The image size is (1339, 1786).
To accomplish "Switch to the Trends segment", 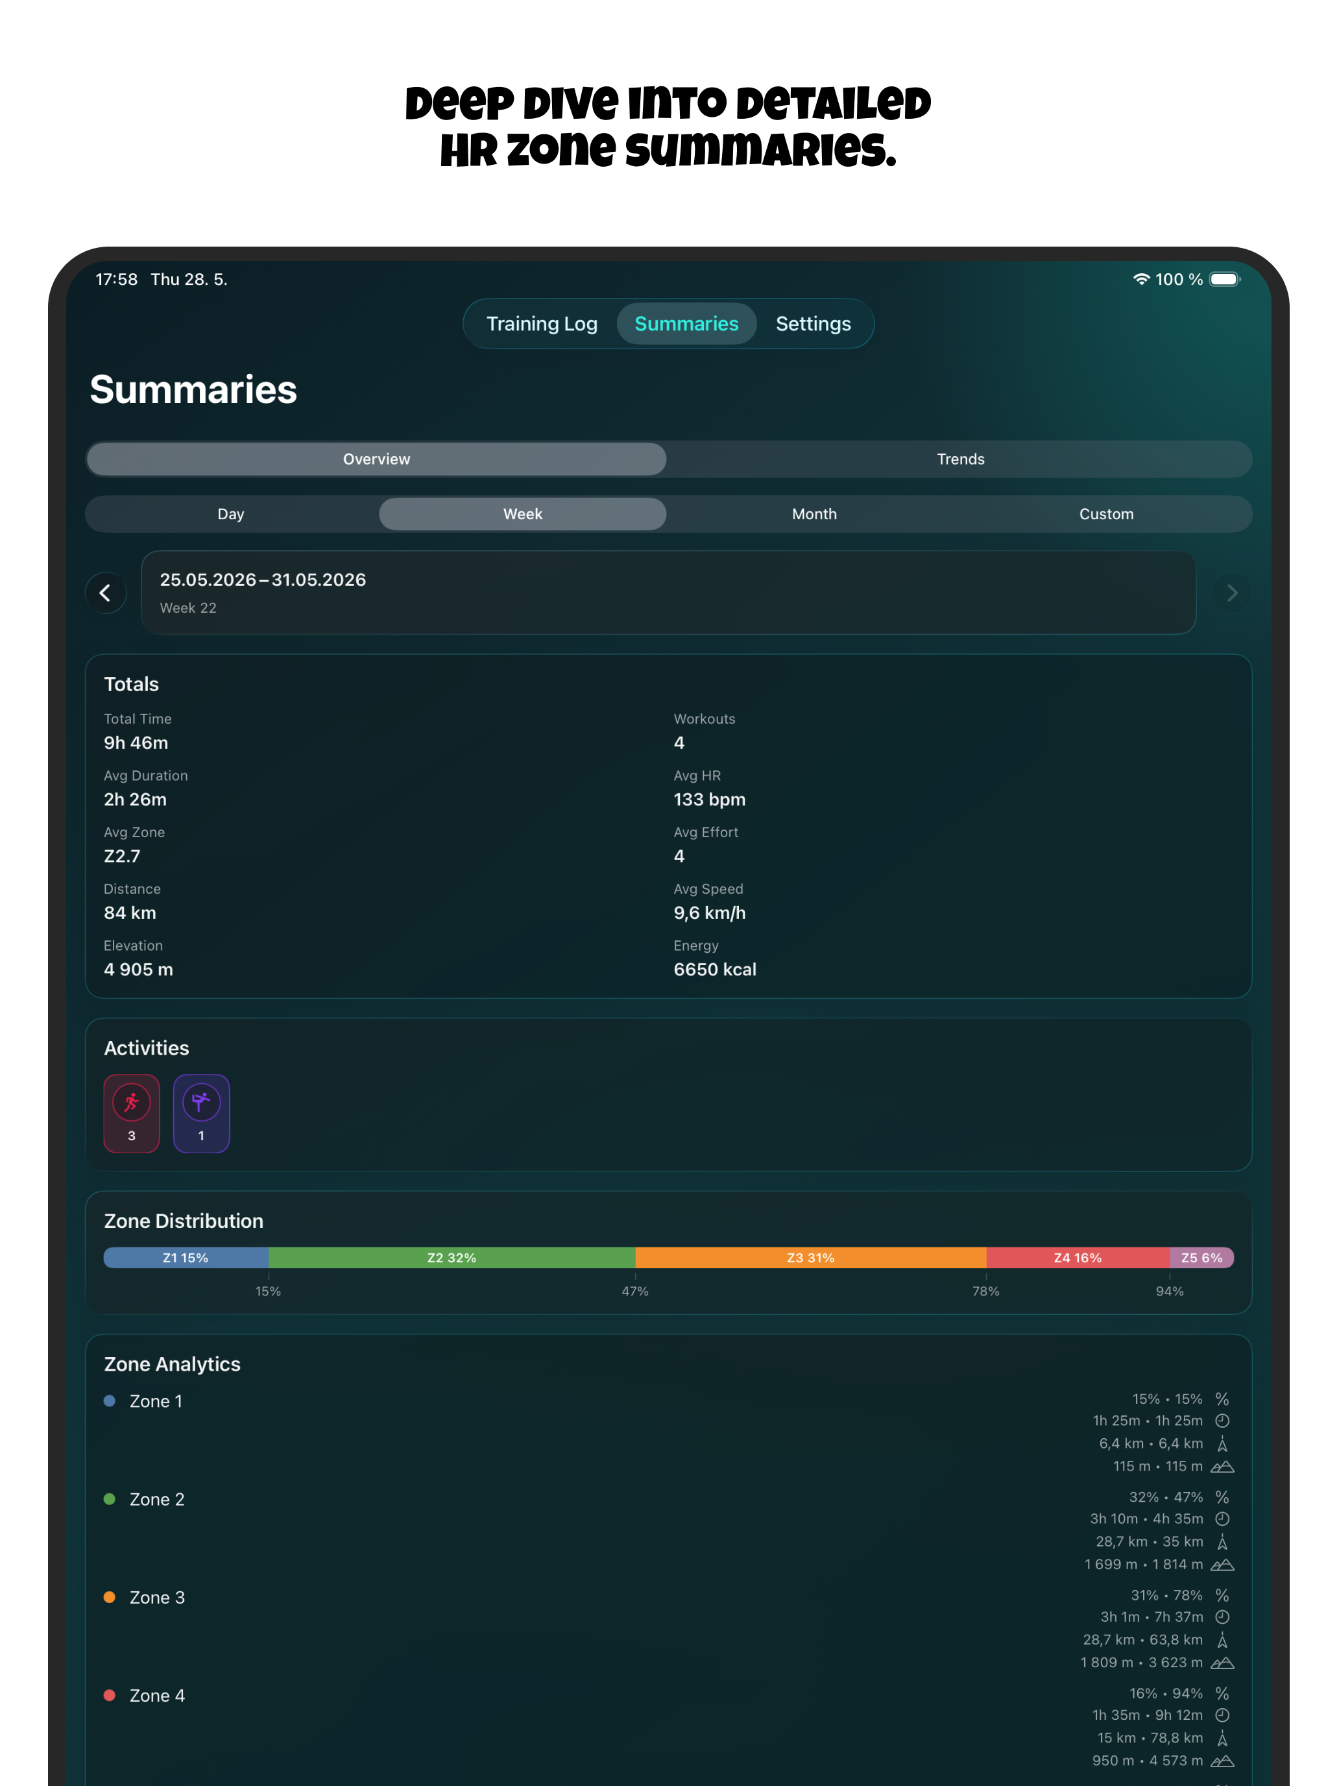I will [961, 459].
